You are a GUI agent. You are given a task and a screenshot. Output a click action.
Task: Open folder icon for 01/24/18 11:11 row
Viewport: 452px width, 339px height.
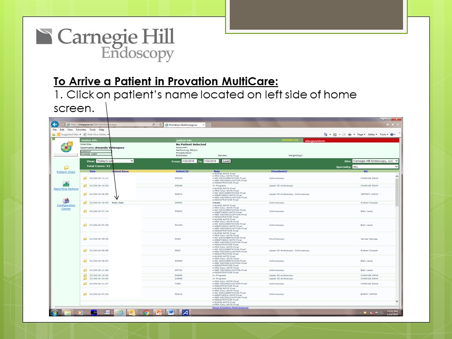coord(85,178)
